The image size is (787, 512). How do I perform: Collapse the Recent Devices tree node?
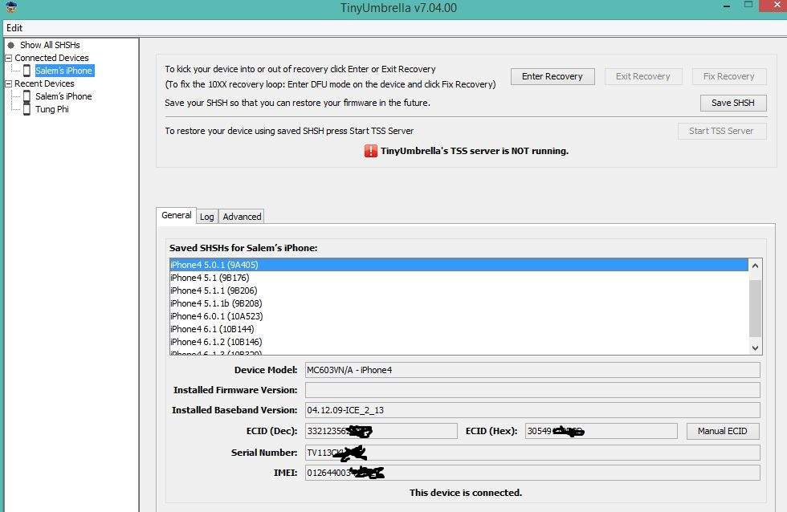coord(8,83)
